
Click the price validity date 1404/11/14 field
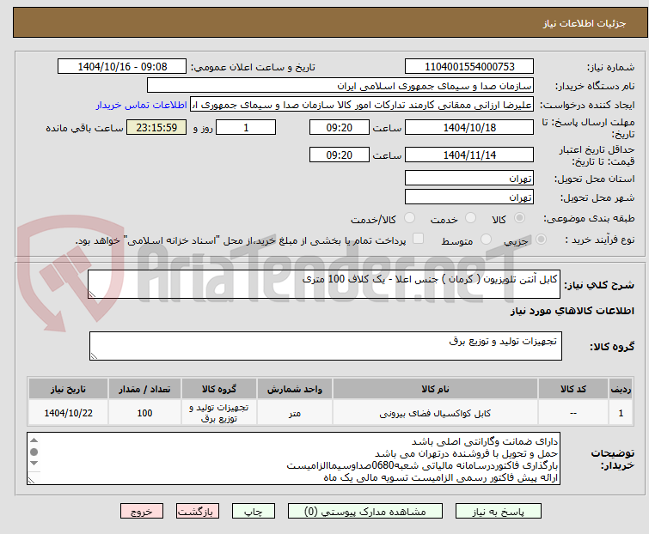click(469, 155)
